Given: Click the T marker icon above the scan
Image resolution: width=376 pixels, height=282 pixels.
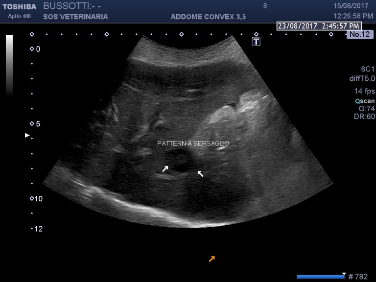Looking at the screenshot, I should [256, 42].
